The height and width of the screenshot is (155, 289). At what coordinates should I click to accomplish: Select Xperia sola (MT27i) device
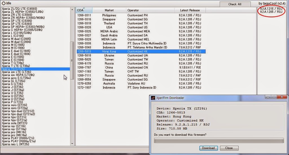pos(14,123)
